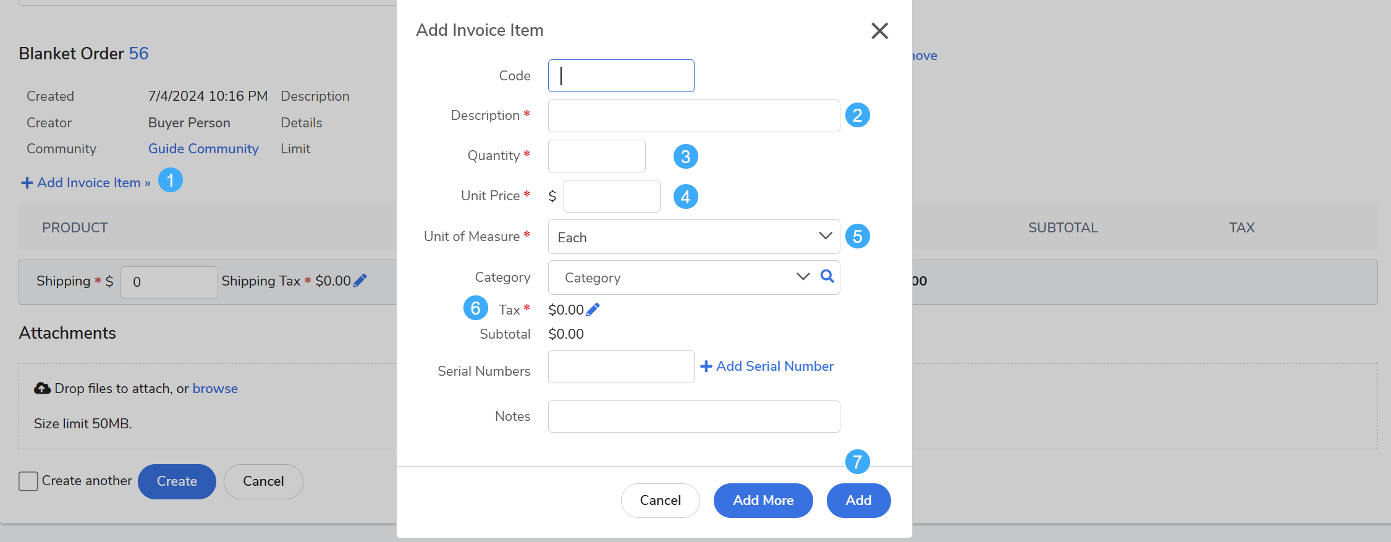
Task: Cancel the Add Invoice Item dialog
Action: [x=660, y=500]
